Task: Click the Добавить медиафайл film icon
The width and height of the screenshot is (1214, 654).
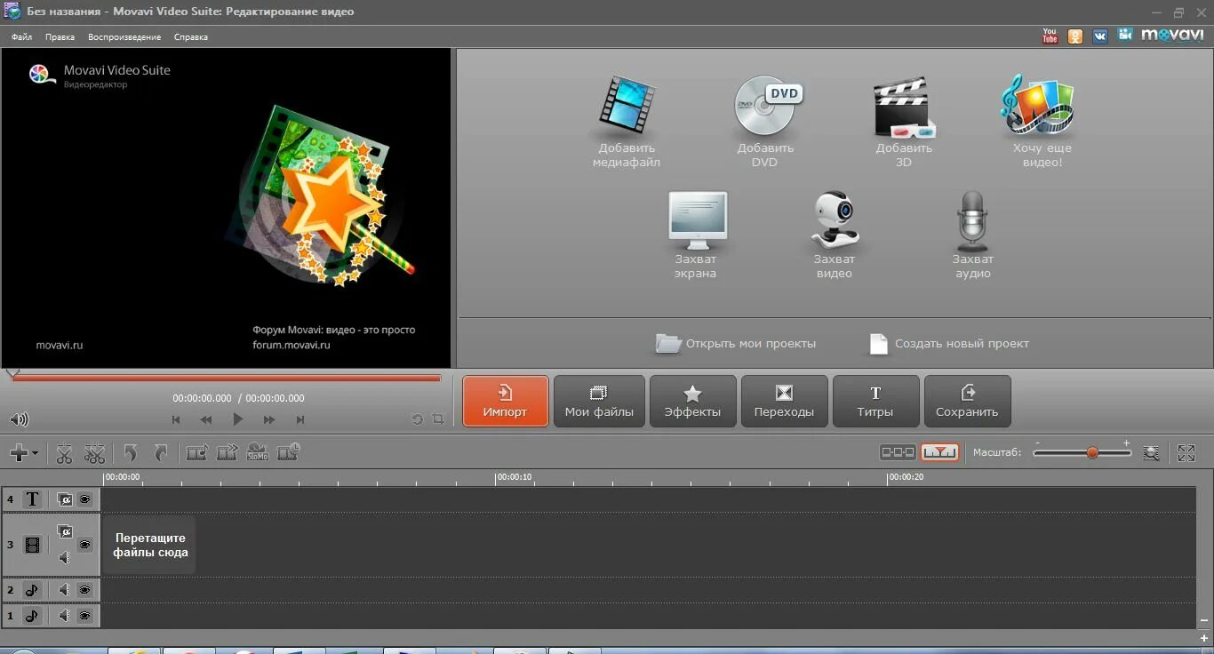Action: click(x=627, y=106)
